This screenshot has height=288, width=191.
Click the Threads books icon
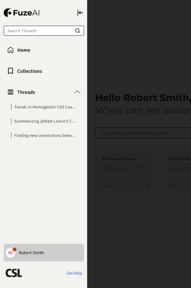[x=11, y=92]
